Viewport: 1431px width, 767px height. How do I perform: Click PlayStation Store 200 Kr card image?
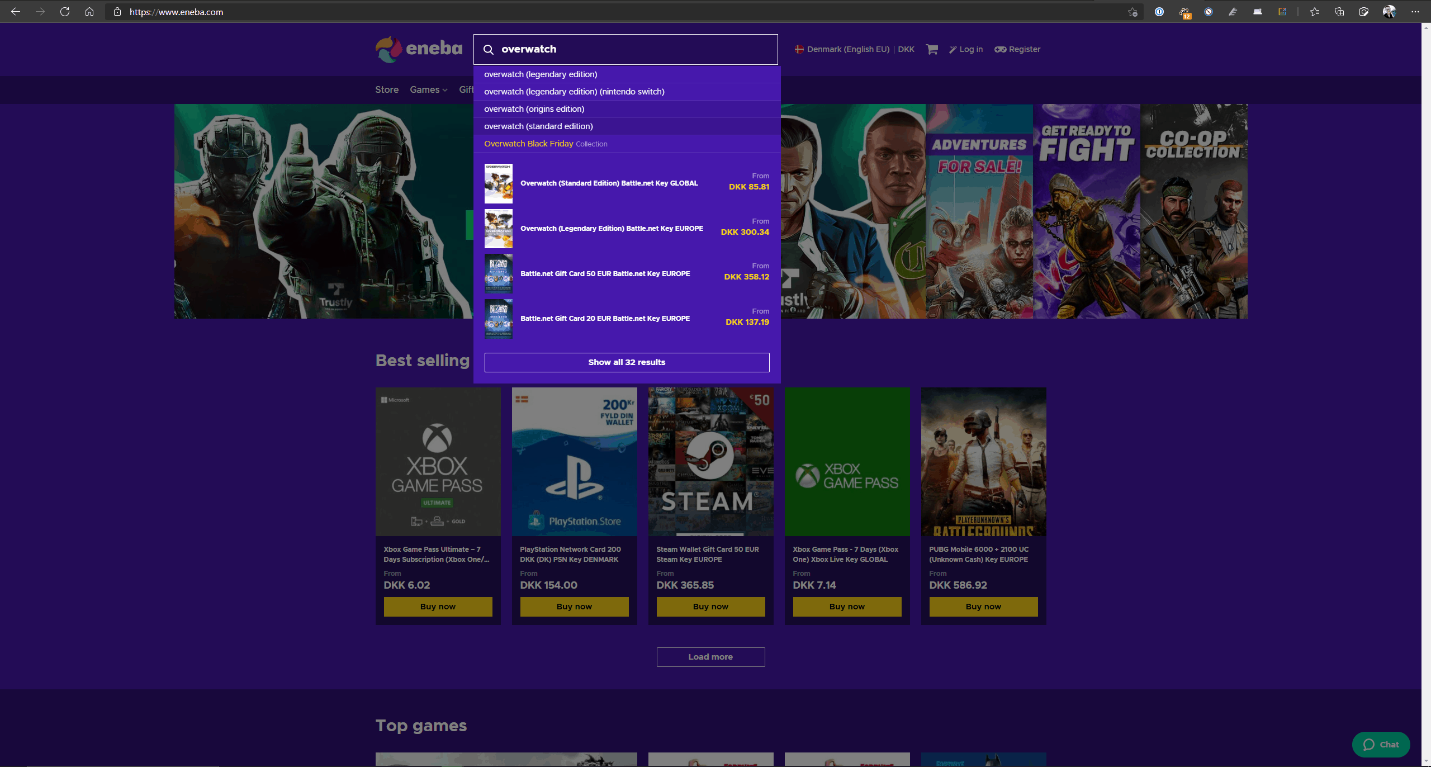574,462
